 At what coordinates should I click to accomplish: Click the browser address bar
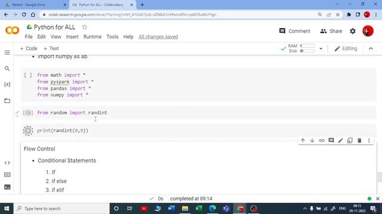pyautogui.click(x=180, y=14)
